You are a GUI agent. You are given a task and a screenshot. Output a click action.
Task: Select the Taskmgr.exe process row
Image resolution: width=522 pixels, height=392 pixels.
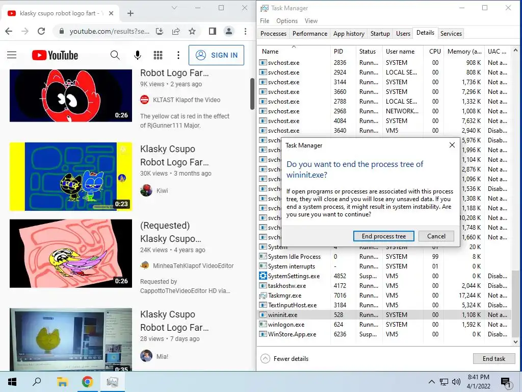point(384,296)
